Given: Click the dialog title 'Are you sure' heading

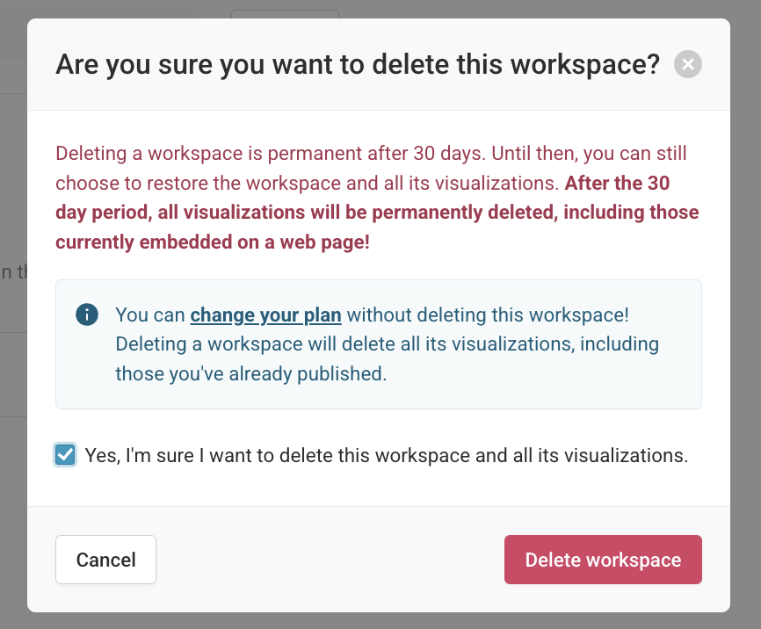Looking at the screenshot, I should click(358, 64).
